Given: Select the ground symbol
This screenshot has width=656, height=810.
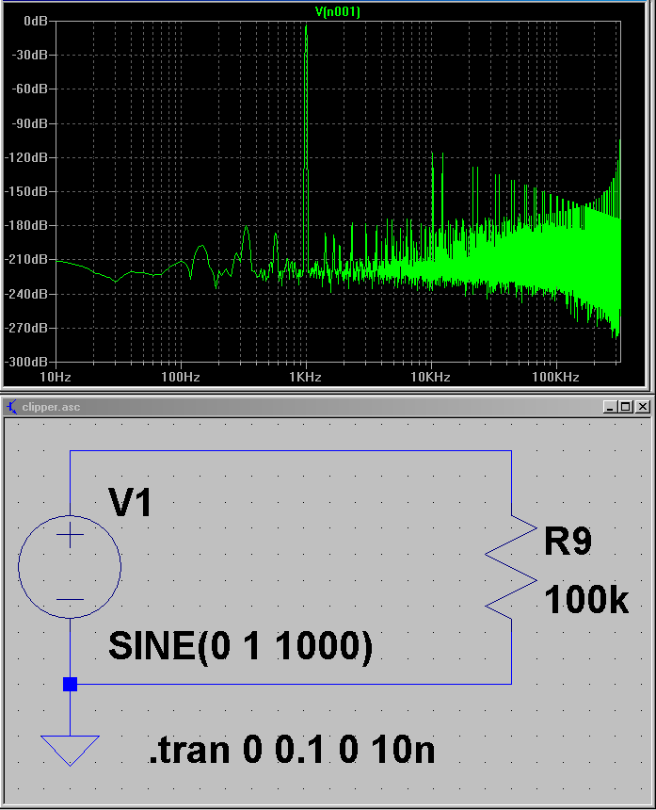Looking at the screenshot, I should 70,751.
